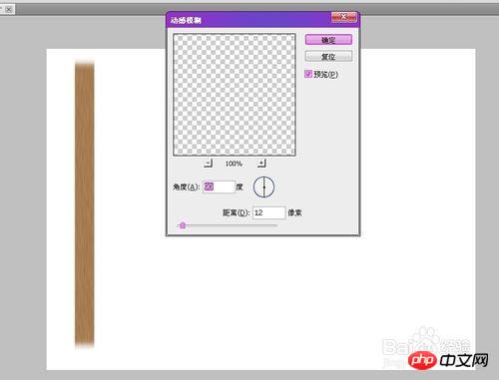Toggle the 预览 preview checkbox
The image size is (499, 380).
pos(308,74)
